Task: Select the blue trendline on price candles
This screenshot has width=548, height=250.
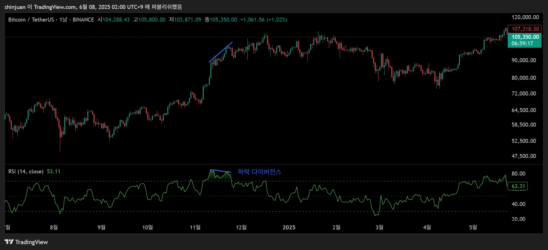Action: pos(221,52)
